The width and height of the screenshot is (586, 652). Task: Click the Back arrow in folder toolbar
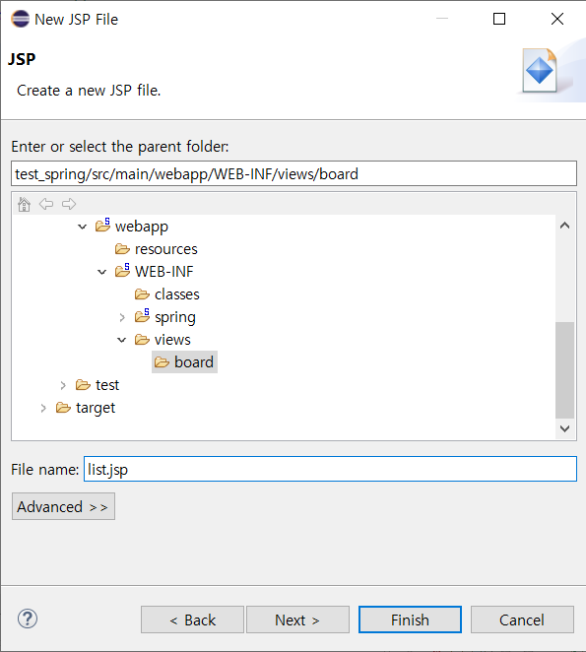point(46,204)
